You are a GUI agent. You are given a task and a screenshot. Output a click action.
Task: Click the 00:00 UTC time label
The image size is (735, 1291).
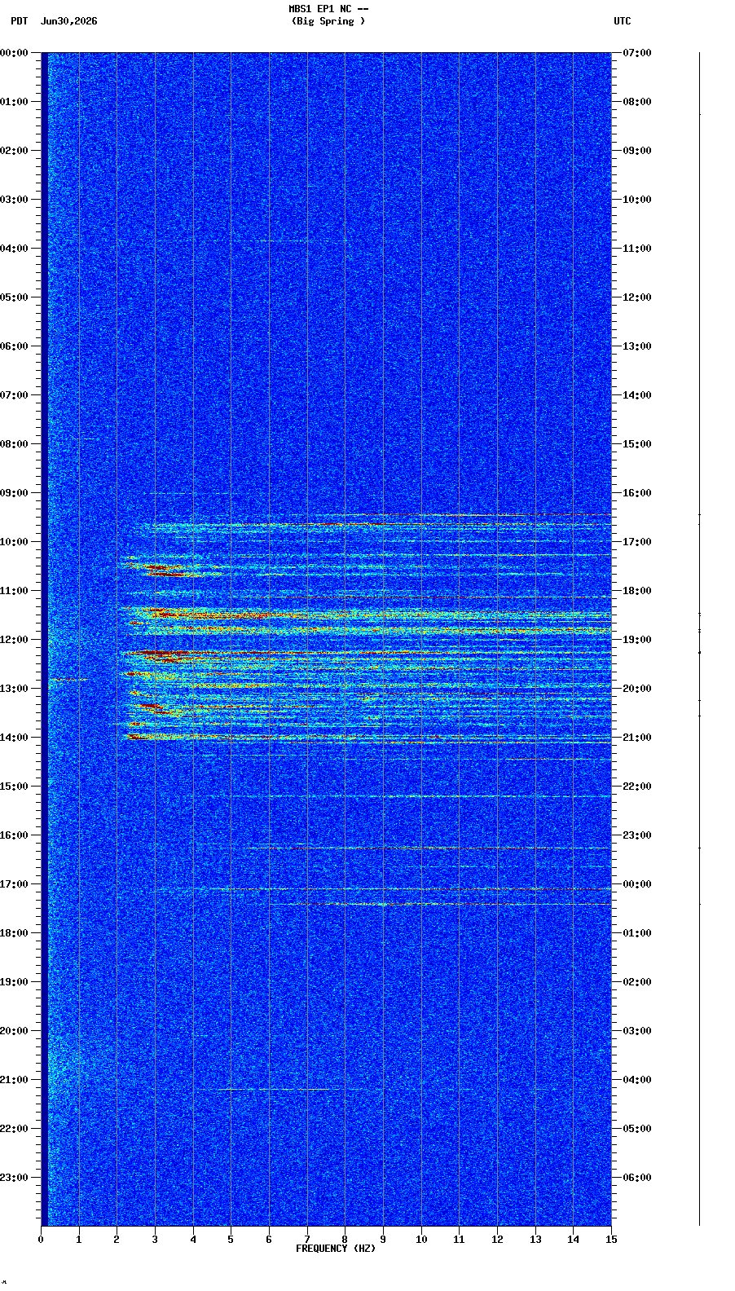tap(637, 884)
